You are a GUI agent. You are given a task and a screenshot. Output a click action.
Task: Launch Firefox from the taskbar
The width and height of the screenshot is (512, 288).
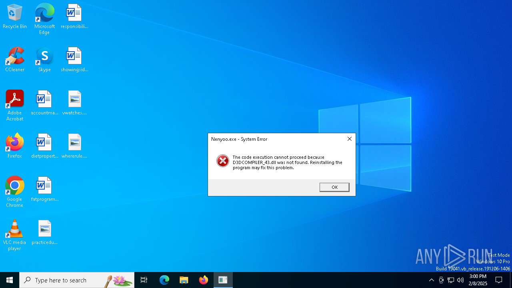[x=204, y=280]
